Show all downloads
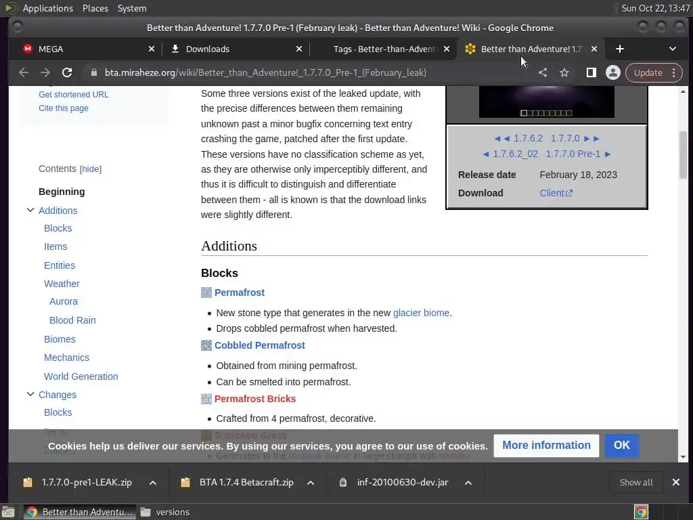Image resolution: width=693 pixels, height=520 pixels. (x=636, y=482)
